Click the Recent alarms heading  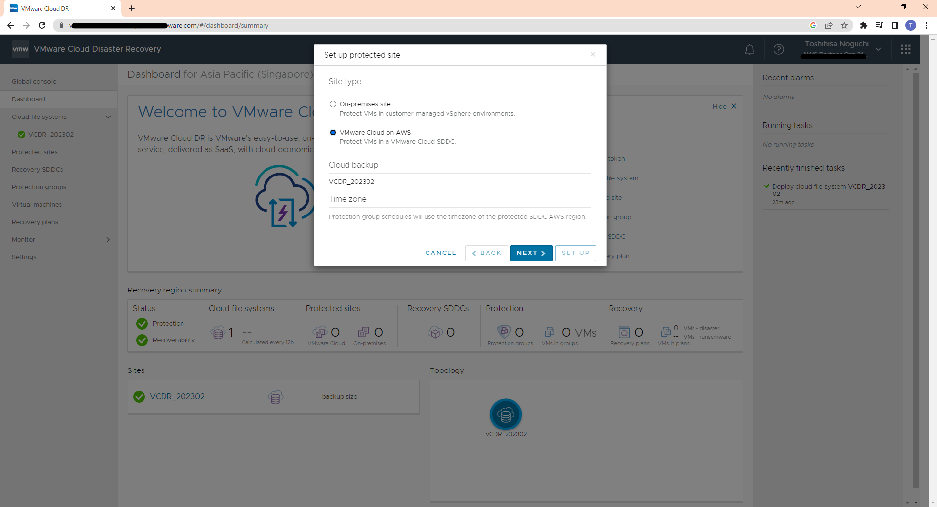[788, 78]
